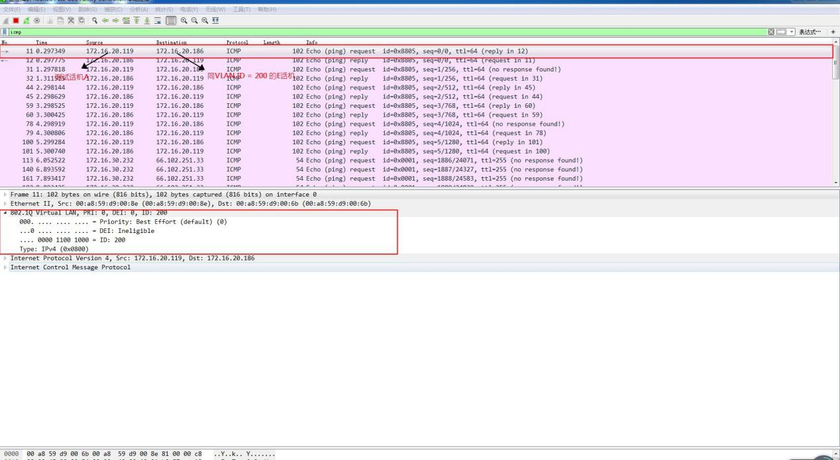
Task: Click the Zoom In icon on toolbar
Action: tap(185, 21)
